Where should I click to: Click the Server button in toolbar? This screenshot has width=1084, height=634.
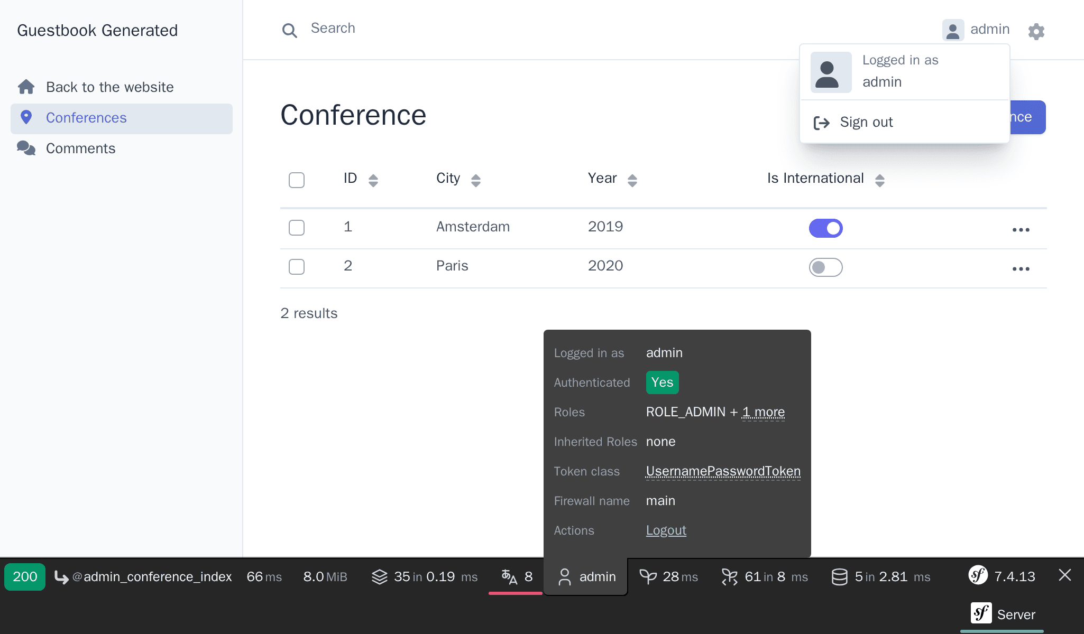1003,614
